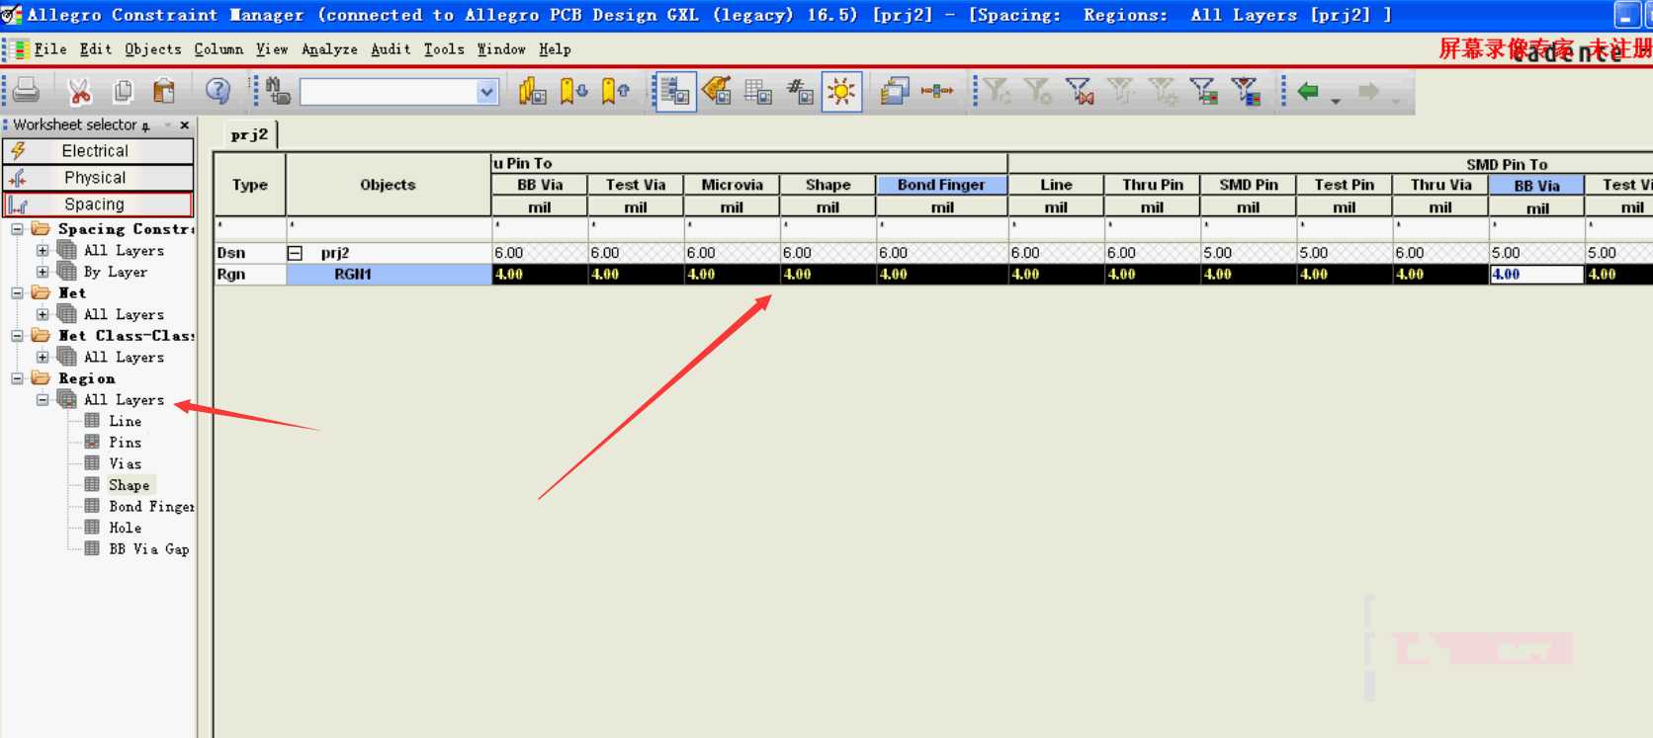Collapse the prj2 design row
Viewport: 1653px width, 738px height.
295,253
